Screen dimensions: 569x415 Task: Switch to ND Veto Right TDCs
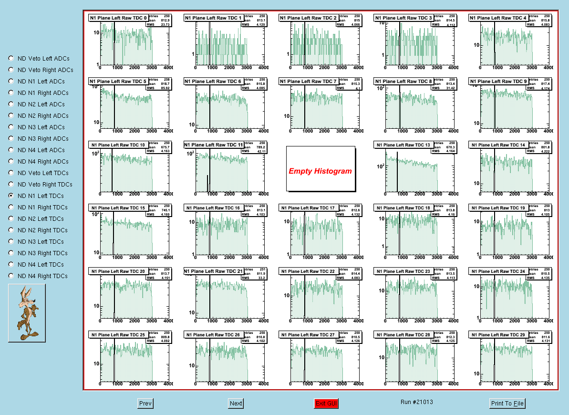click(x=11, y=184)
